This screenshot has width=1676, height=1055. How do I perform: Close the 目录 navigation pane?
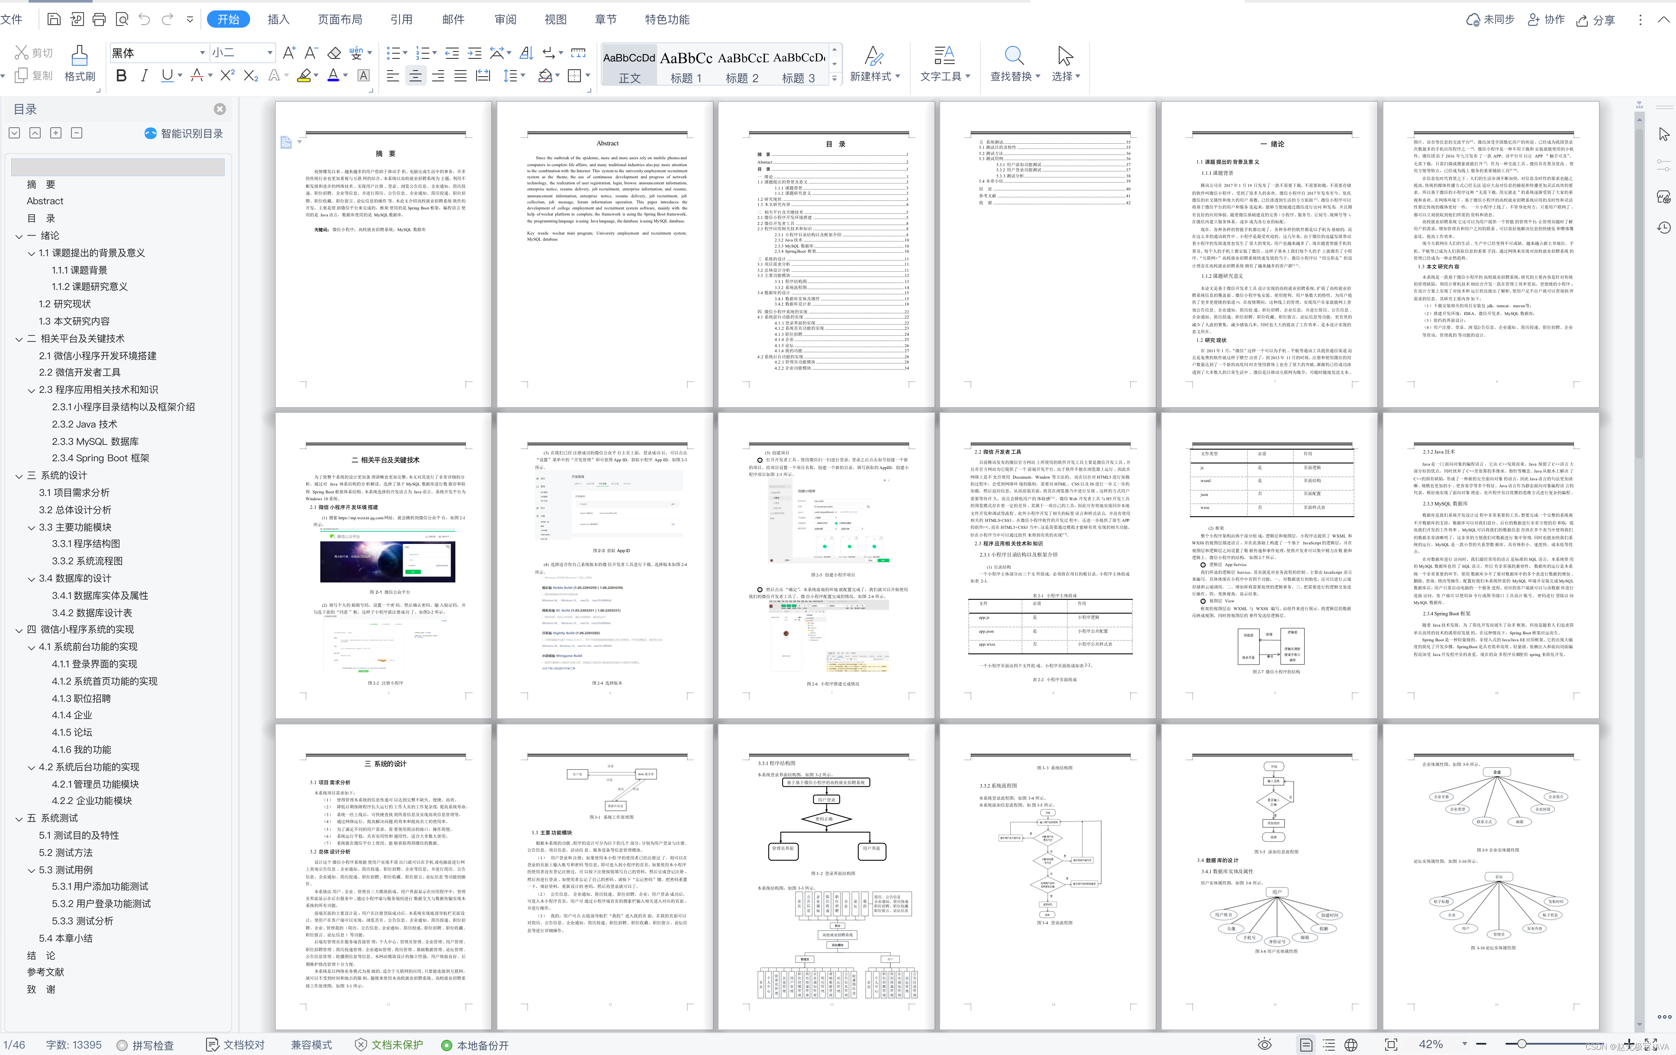point(220,109)
